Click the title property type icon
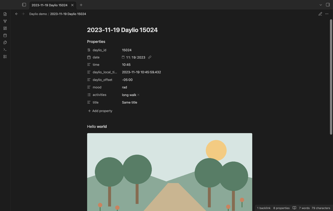Image resolution: width=333 pixels, height=211 pixels. (89, 102)
